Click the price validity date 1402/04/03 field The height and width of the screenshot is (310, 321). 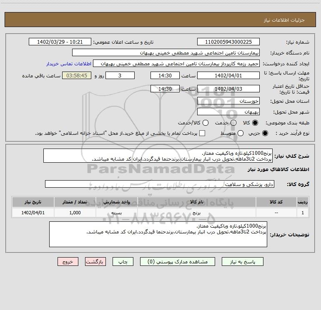click(x=228, y=89)
